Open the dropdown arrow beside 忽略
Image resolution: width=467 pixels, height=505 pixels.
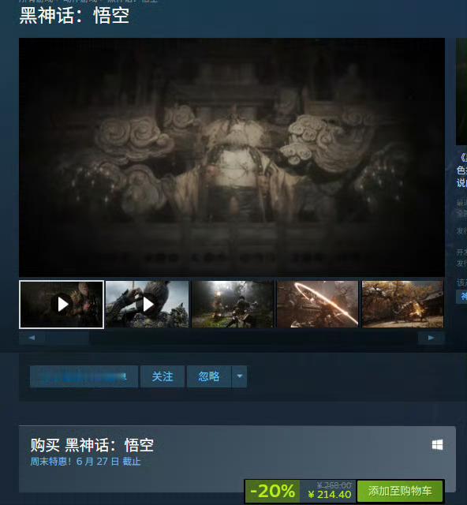[x=239, y=376]
